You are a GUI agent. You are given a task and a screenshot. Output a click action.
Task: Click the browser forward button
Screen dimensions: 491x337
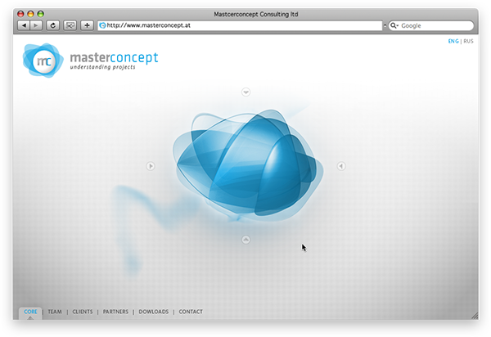pyautogui.click(x=36, y=25)
